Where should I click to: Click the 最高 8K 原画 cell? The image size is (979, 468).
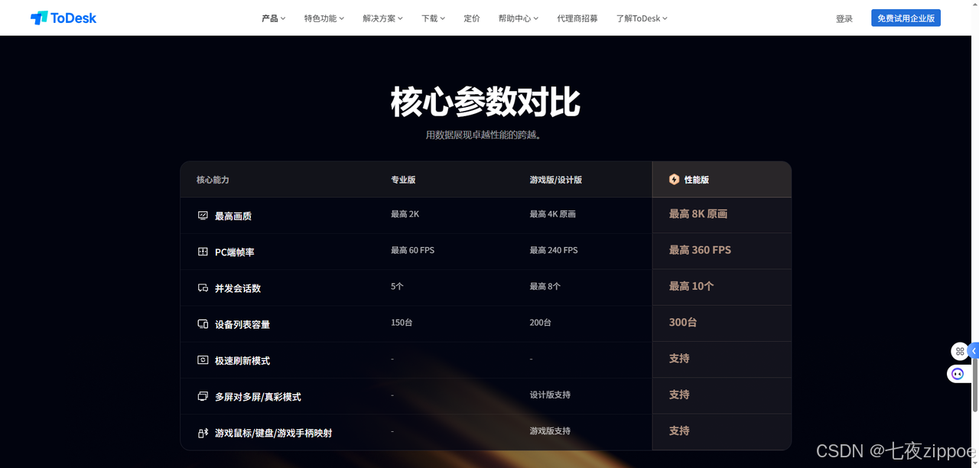[x=698, y=214]
